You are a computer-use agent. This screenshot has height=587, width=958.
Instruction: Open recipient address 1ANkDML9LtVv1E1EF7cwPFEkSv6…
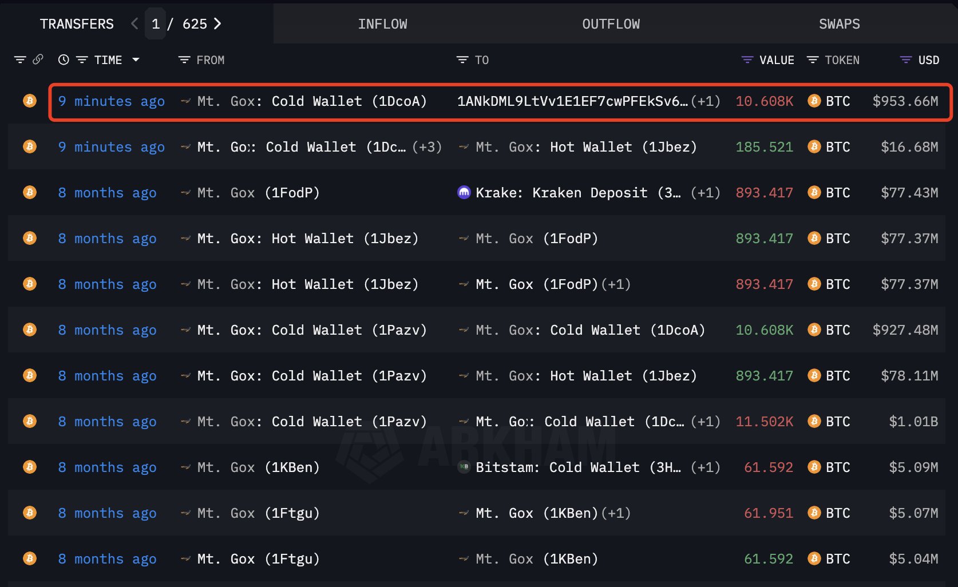(572, 101)
